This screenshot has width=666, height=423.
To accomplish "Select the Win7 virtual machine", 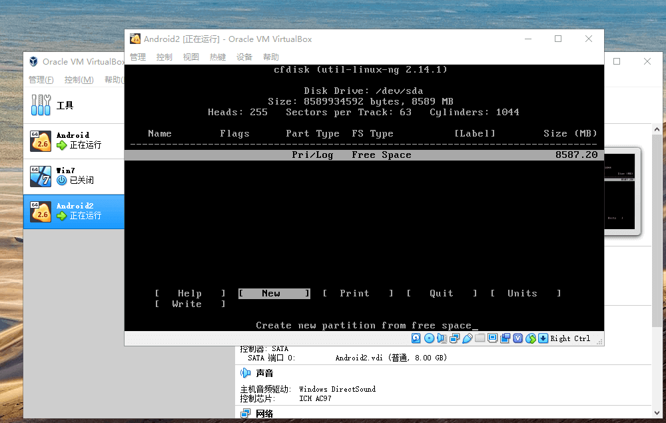I will [x=73, y=176].
